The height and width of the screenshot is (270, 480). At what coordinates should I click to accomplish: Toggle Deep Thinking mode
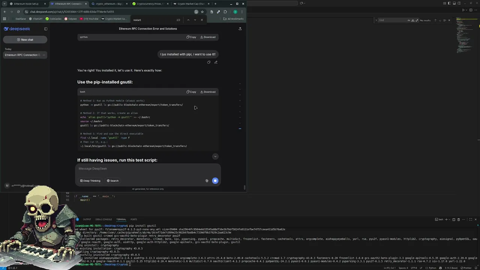pyautogui.click(x=90, y=181)
